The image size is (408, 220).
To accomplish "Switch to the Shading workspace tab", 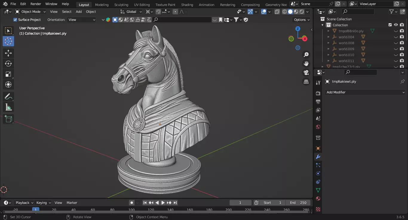I will coord(187,4).
